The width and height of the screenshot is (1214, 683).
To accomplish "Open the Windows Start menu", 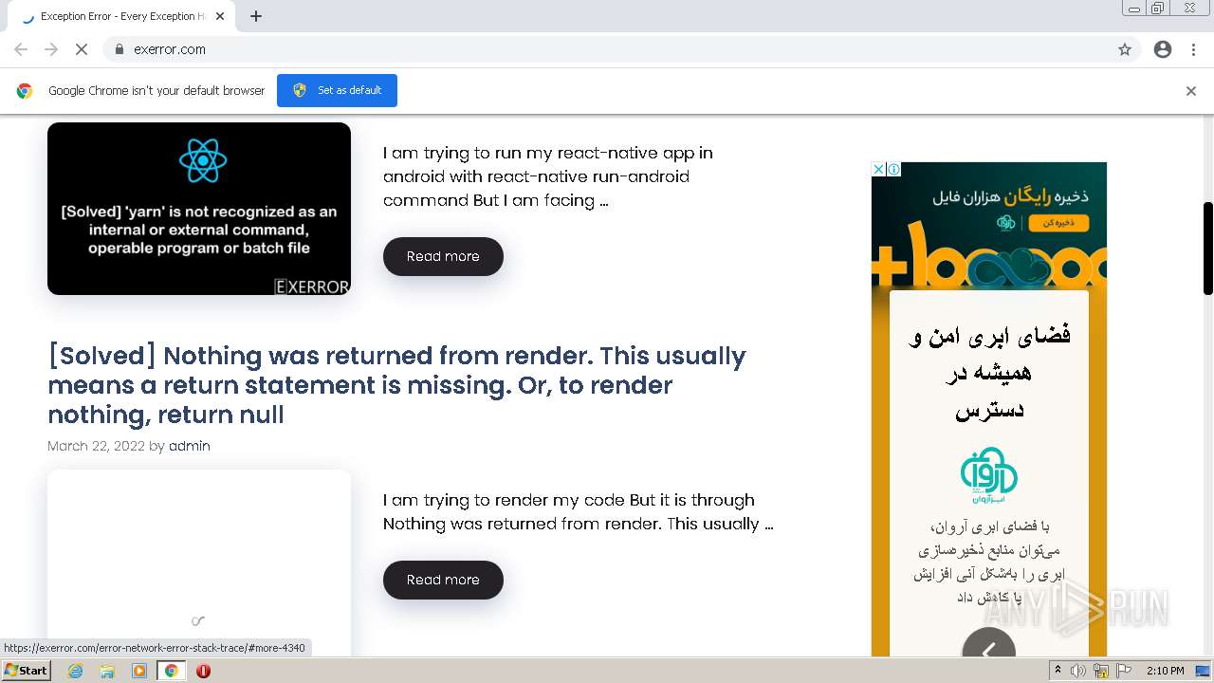I will tap(27, 671).
